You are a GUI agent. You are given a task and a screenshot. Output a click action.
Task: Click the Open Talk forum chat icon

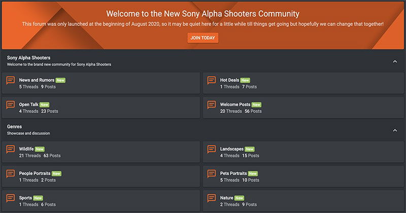(x=10, y=105)
